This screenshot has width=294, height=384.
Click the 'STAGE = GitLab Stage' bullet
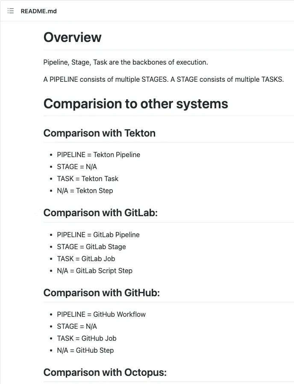91,247
